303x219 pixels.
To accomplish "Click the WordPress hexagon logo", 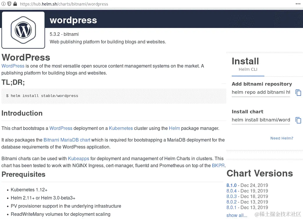I will point(23,30).
